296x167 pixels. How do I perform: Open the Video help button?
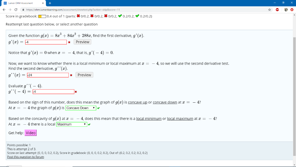tap(31, 132)
